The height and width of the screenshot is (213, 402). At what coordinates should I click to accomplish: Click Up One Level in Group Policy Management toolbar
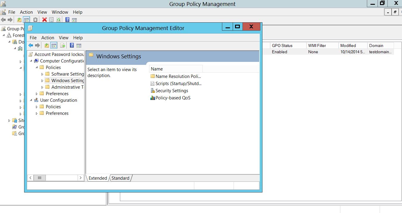coord(19,20)
